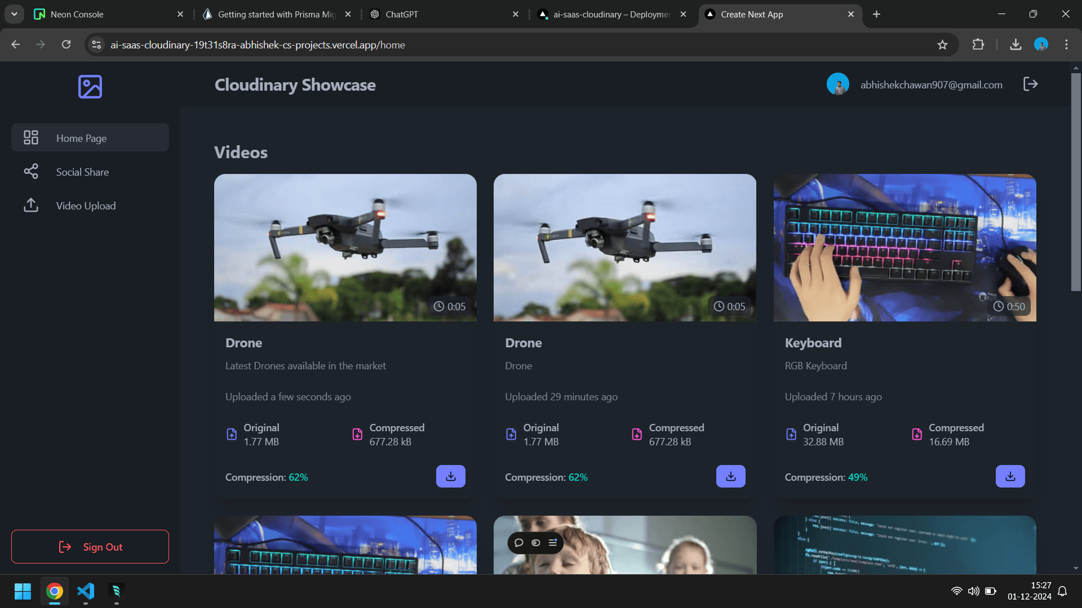
Task: Open Home Page in the sidebar
Action: click(x=90, y=138)
